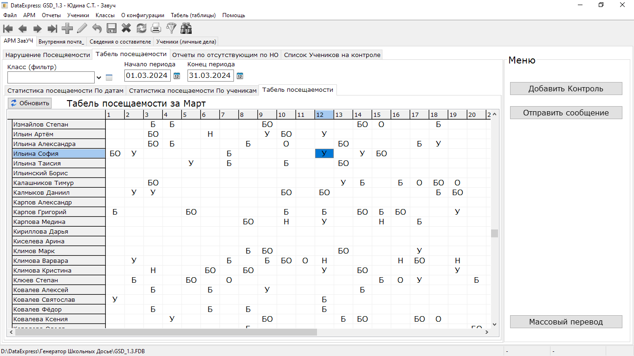The height and width of the screenshot is (356, 634).
Task: Save with the floppy disk icon
Action: [x=112, y=29]
